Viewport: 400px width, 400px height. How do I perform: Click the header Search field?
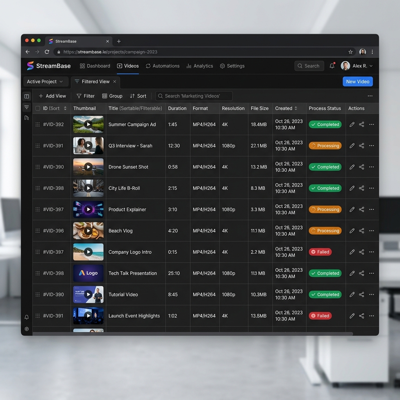pos(309,66)
